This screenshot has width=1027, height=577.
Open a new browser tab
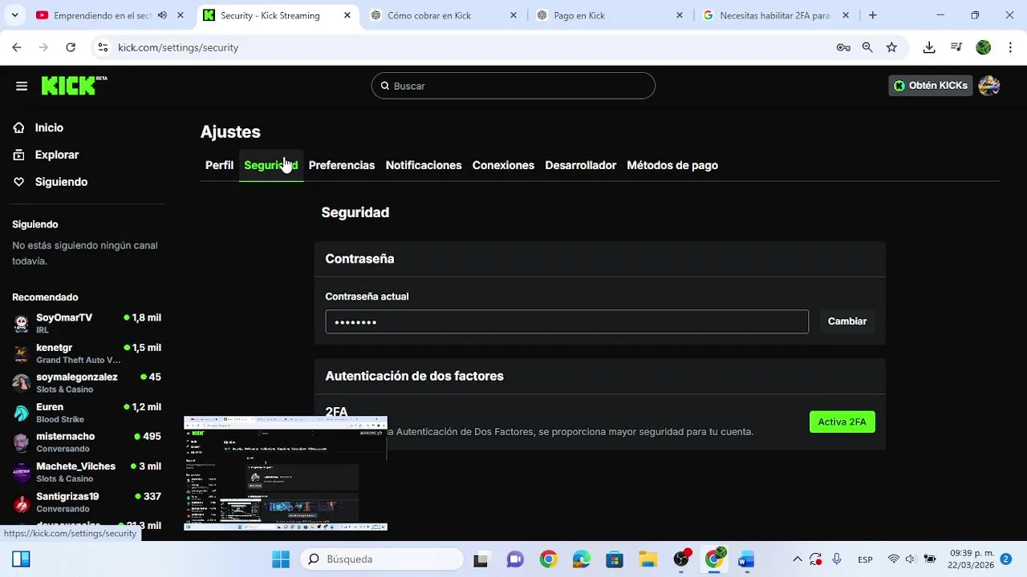click(873, 15)
